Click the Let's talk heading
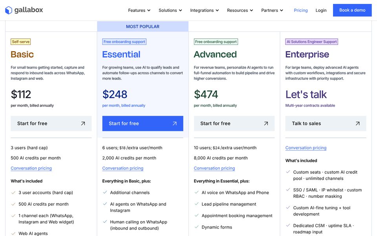The image size is (377, 236). pyautogui.click(x=306, y=94)
